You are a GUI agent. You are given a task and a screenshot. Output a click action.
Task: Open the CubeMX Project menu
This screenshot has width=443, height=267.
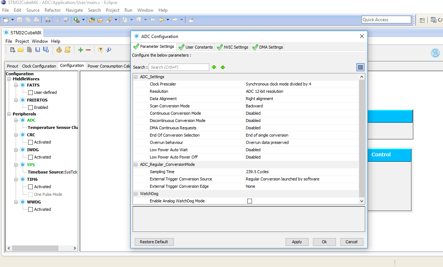(22, 41)
